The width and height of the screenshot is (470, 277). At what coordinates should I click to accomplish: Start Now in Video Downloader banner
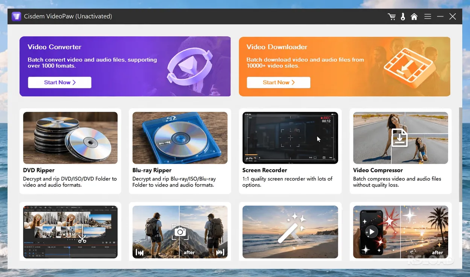point(279,82)
